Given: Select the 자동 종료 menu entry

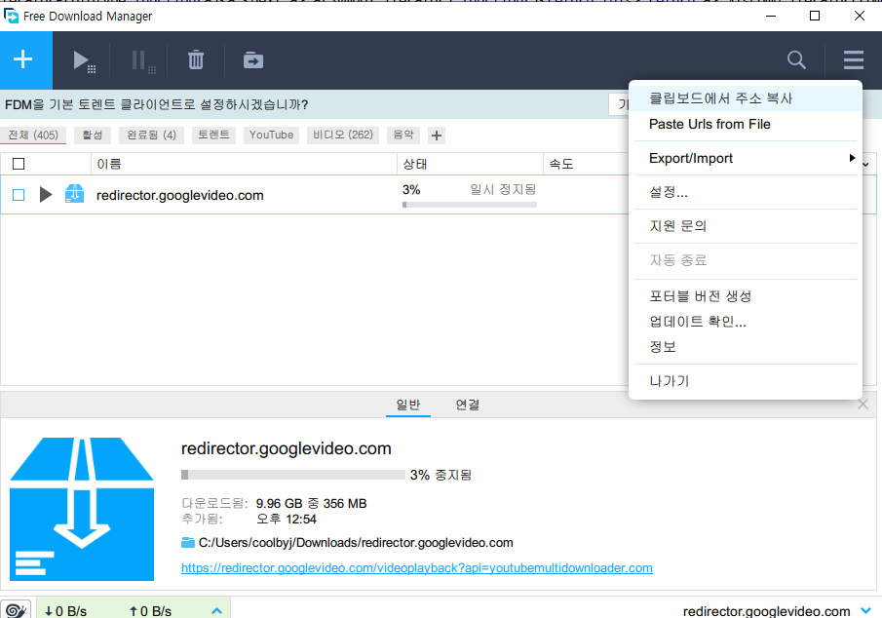Looking at the screenshot, I should point(745,260).
